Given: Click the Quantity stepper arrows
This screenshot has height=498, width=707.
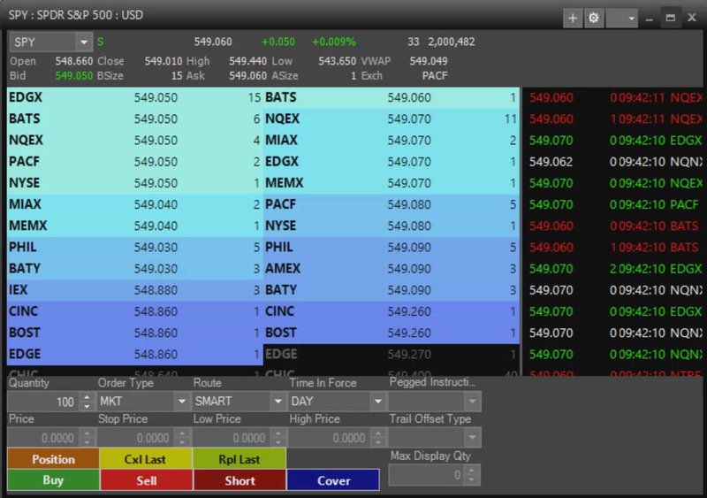Looking at the screenshot, I should click(x=86, y=402).
